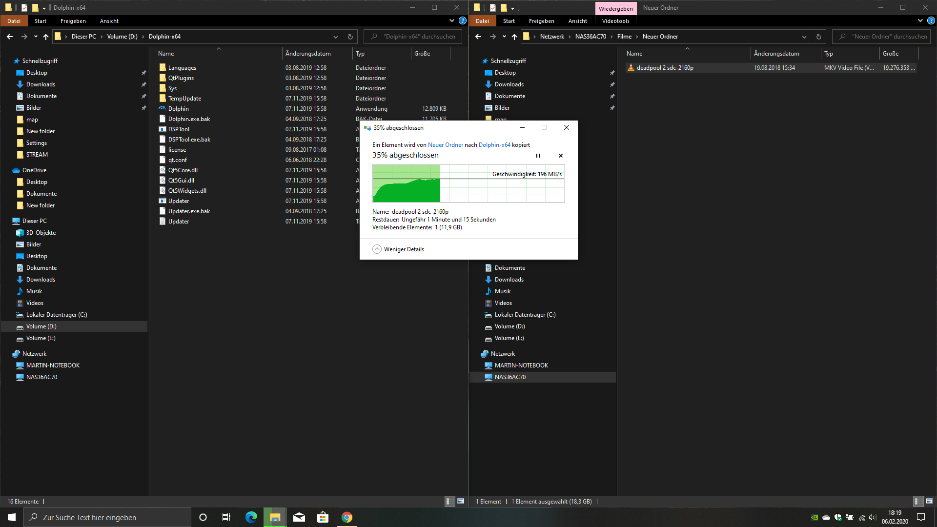Pause the file copy operation
Viewport: 937px width, 527px height.
[538, 156]
